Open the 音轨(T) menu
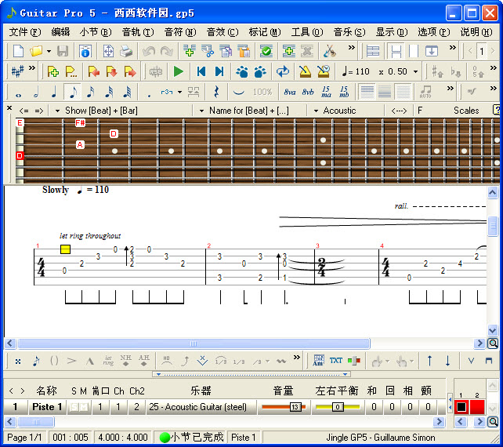The height and width of the screenshot is (447, 503). click(x=138, y=32)
